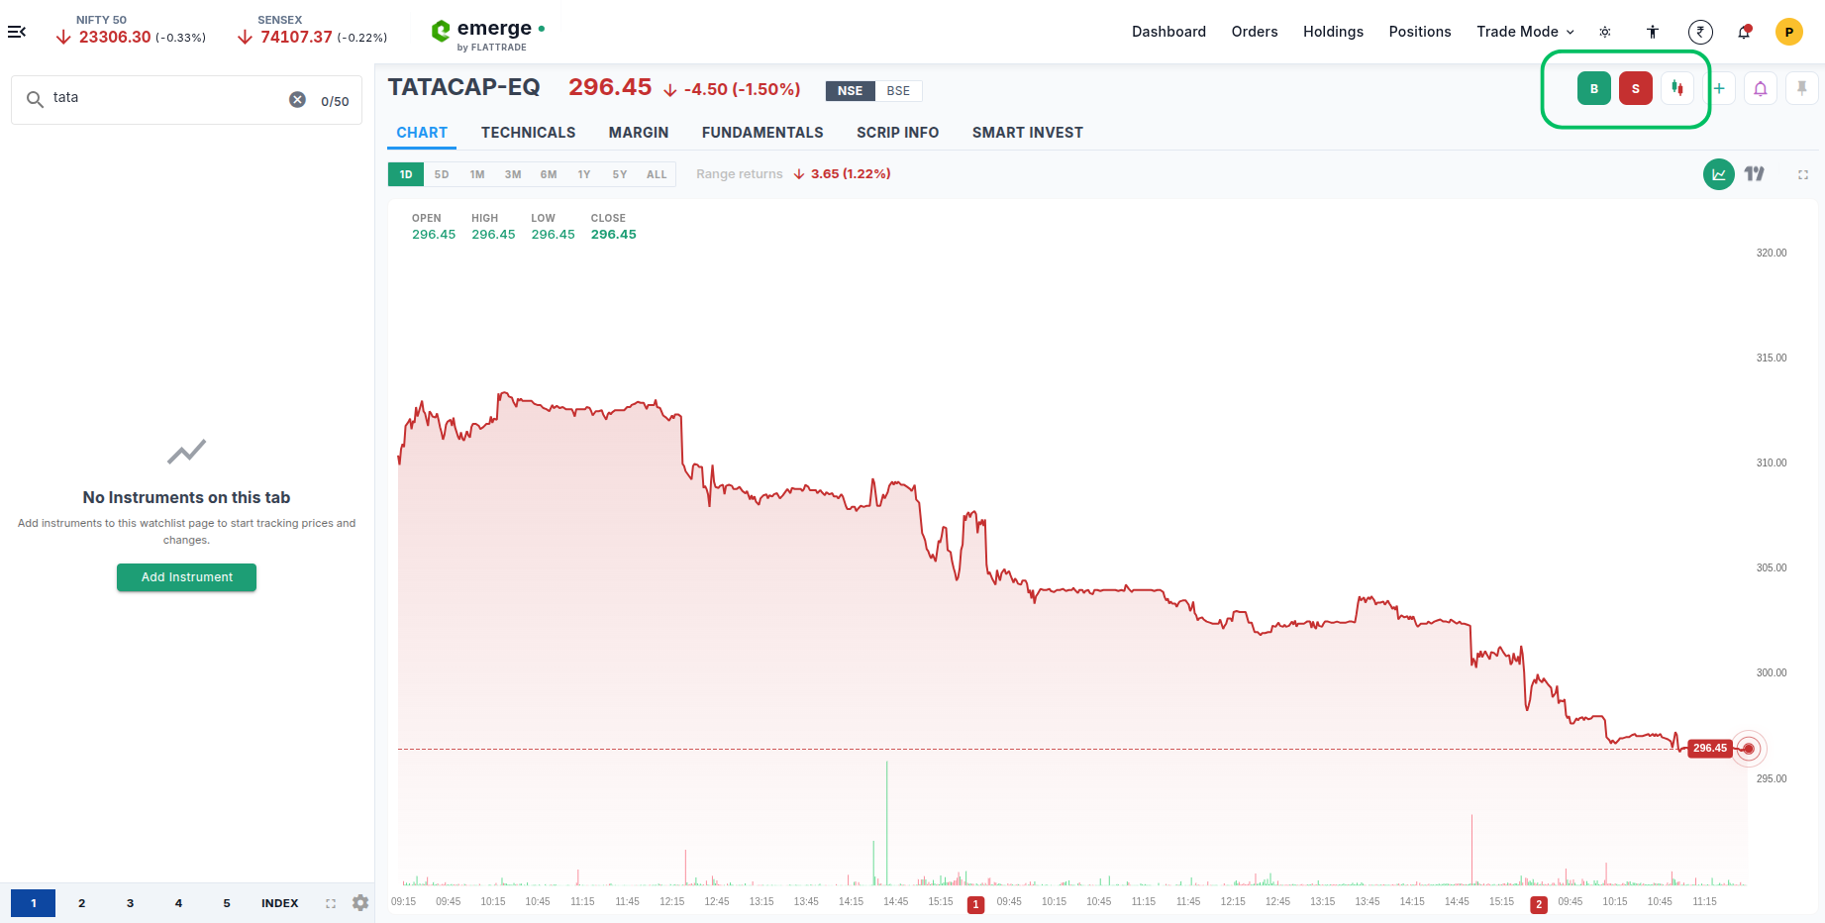This screenshot has height=923, width=1825.
Task: Go to Dashboard
Action: tap(1169, 32)
